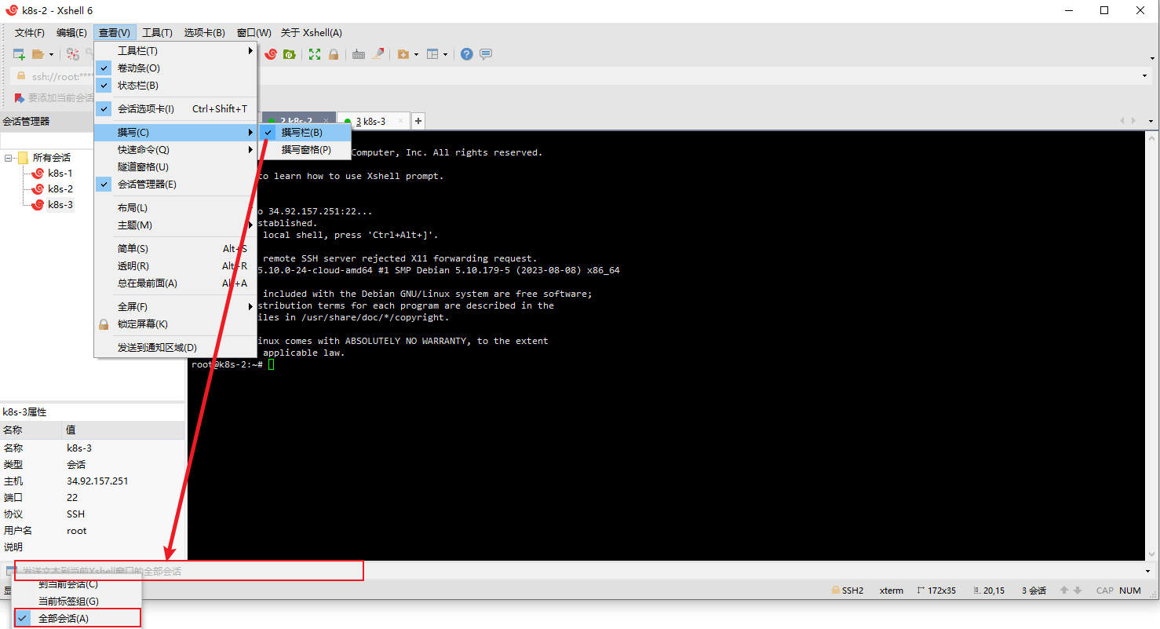Screen dimensions: 1160x629
Task: Click the keyboard key mapping toolbar icon
Action: pos(359,54)
